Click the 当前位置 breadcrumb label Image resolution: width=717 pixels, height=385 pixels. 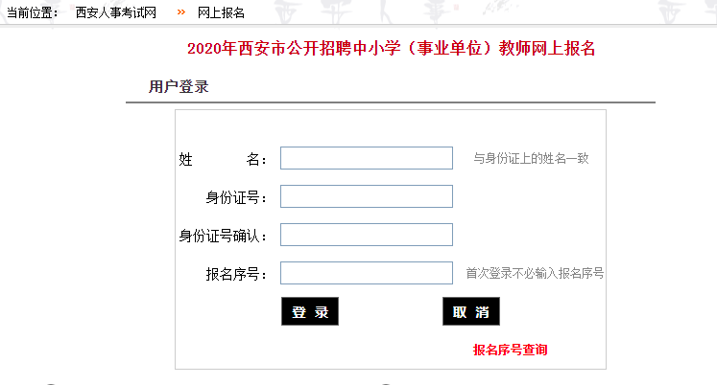32,12
